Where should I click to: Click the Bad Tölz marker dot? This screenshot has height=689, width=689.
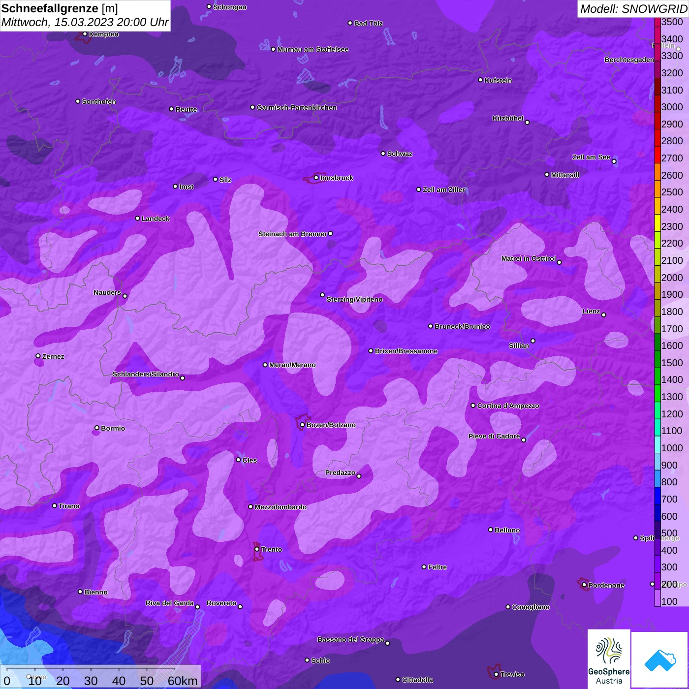(350, 23)
